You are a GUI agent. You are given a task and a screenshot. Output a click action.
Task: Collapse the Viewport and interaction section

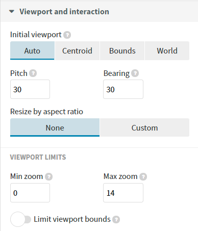click(x=12, y=12)
